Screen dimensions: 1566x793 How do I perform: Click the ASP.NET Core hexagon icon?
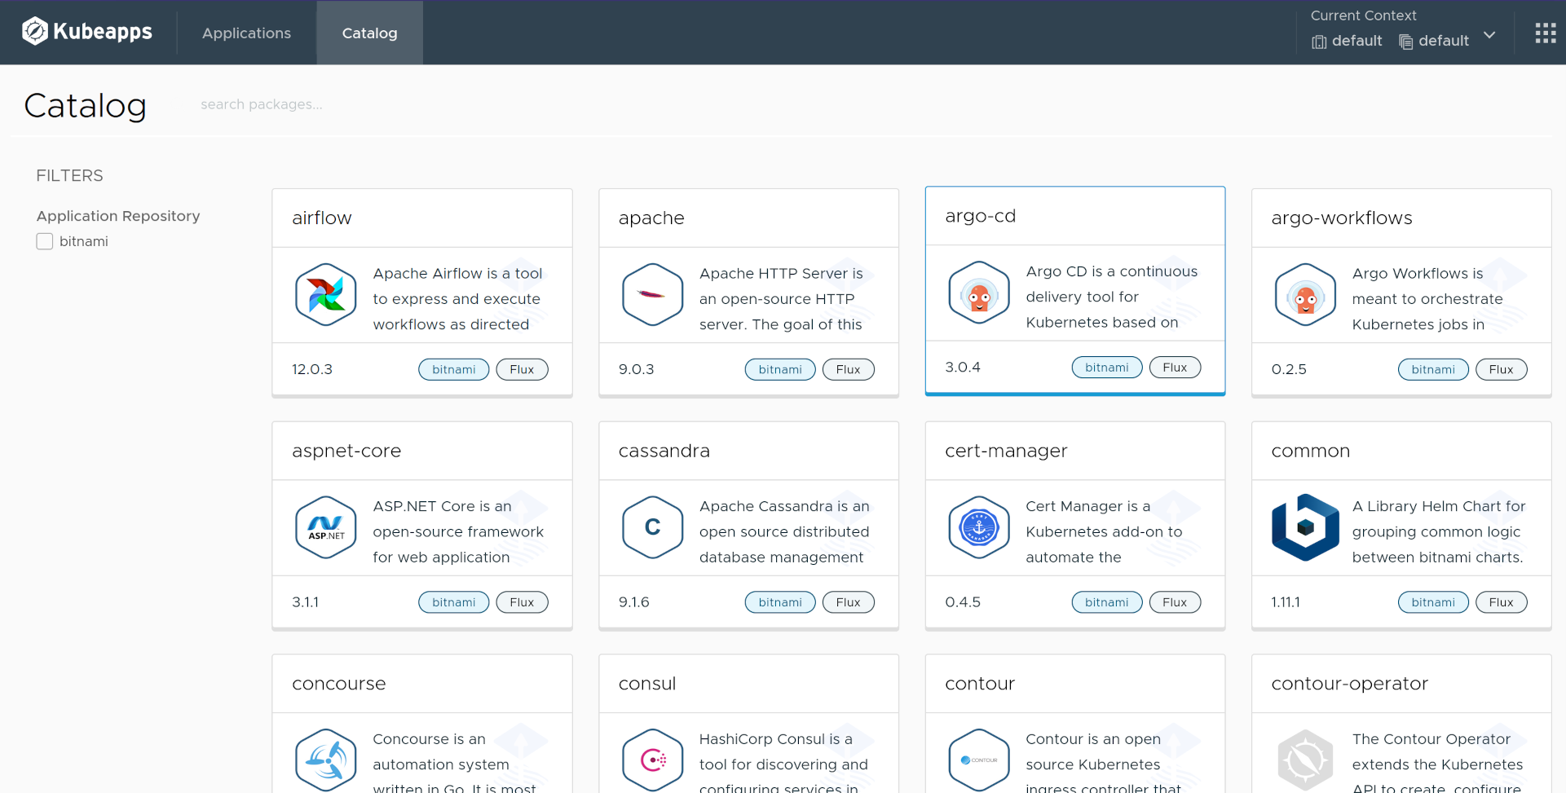[x=325, y=527]
